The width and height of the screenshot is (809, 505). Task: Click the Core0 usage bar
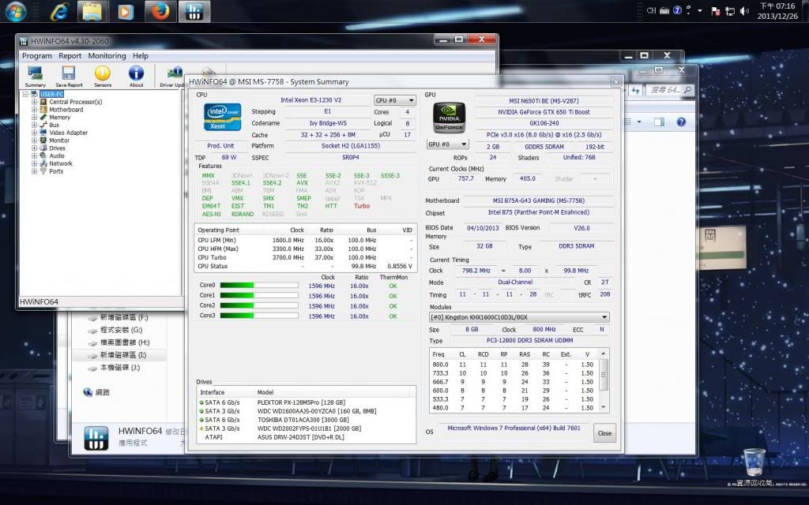pos(259,286)
